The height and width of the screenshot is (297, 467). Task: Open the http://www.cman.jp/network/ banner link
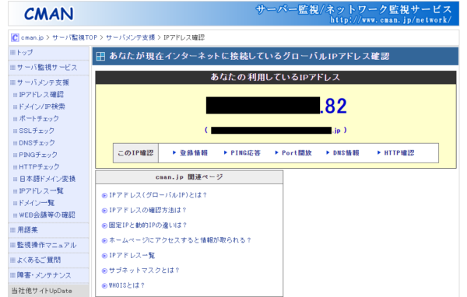tap(391, 20)
